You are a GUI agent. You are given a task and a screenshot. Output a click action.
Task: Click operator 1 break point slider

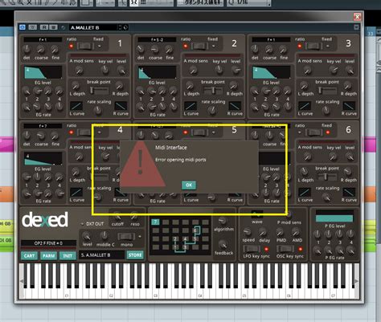point(99,91)
